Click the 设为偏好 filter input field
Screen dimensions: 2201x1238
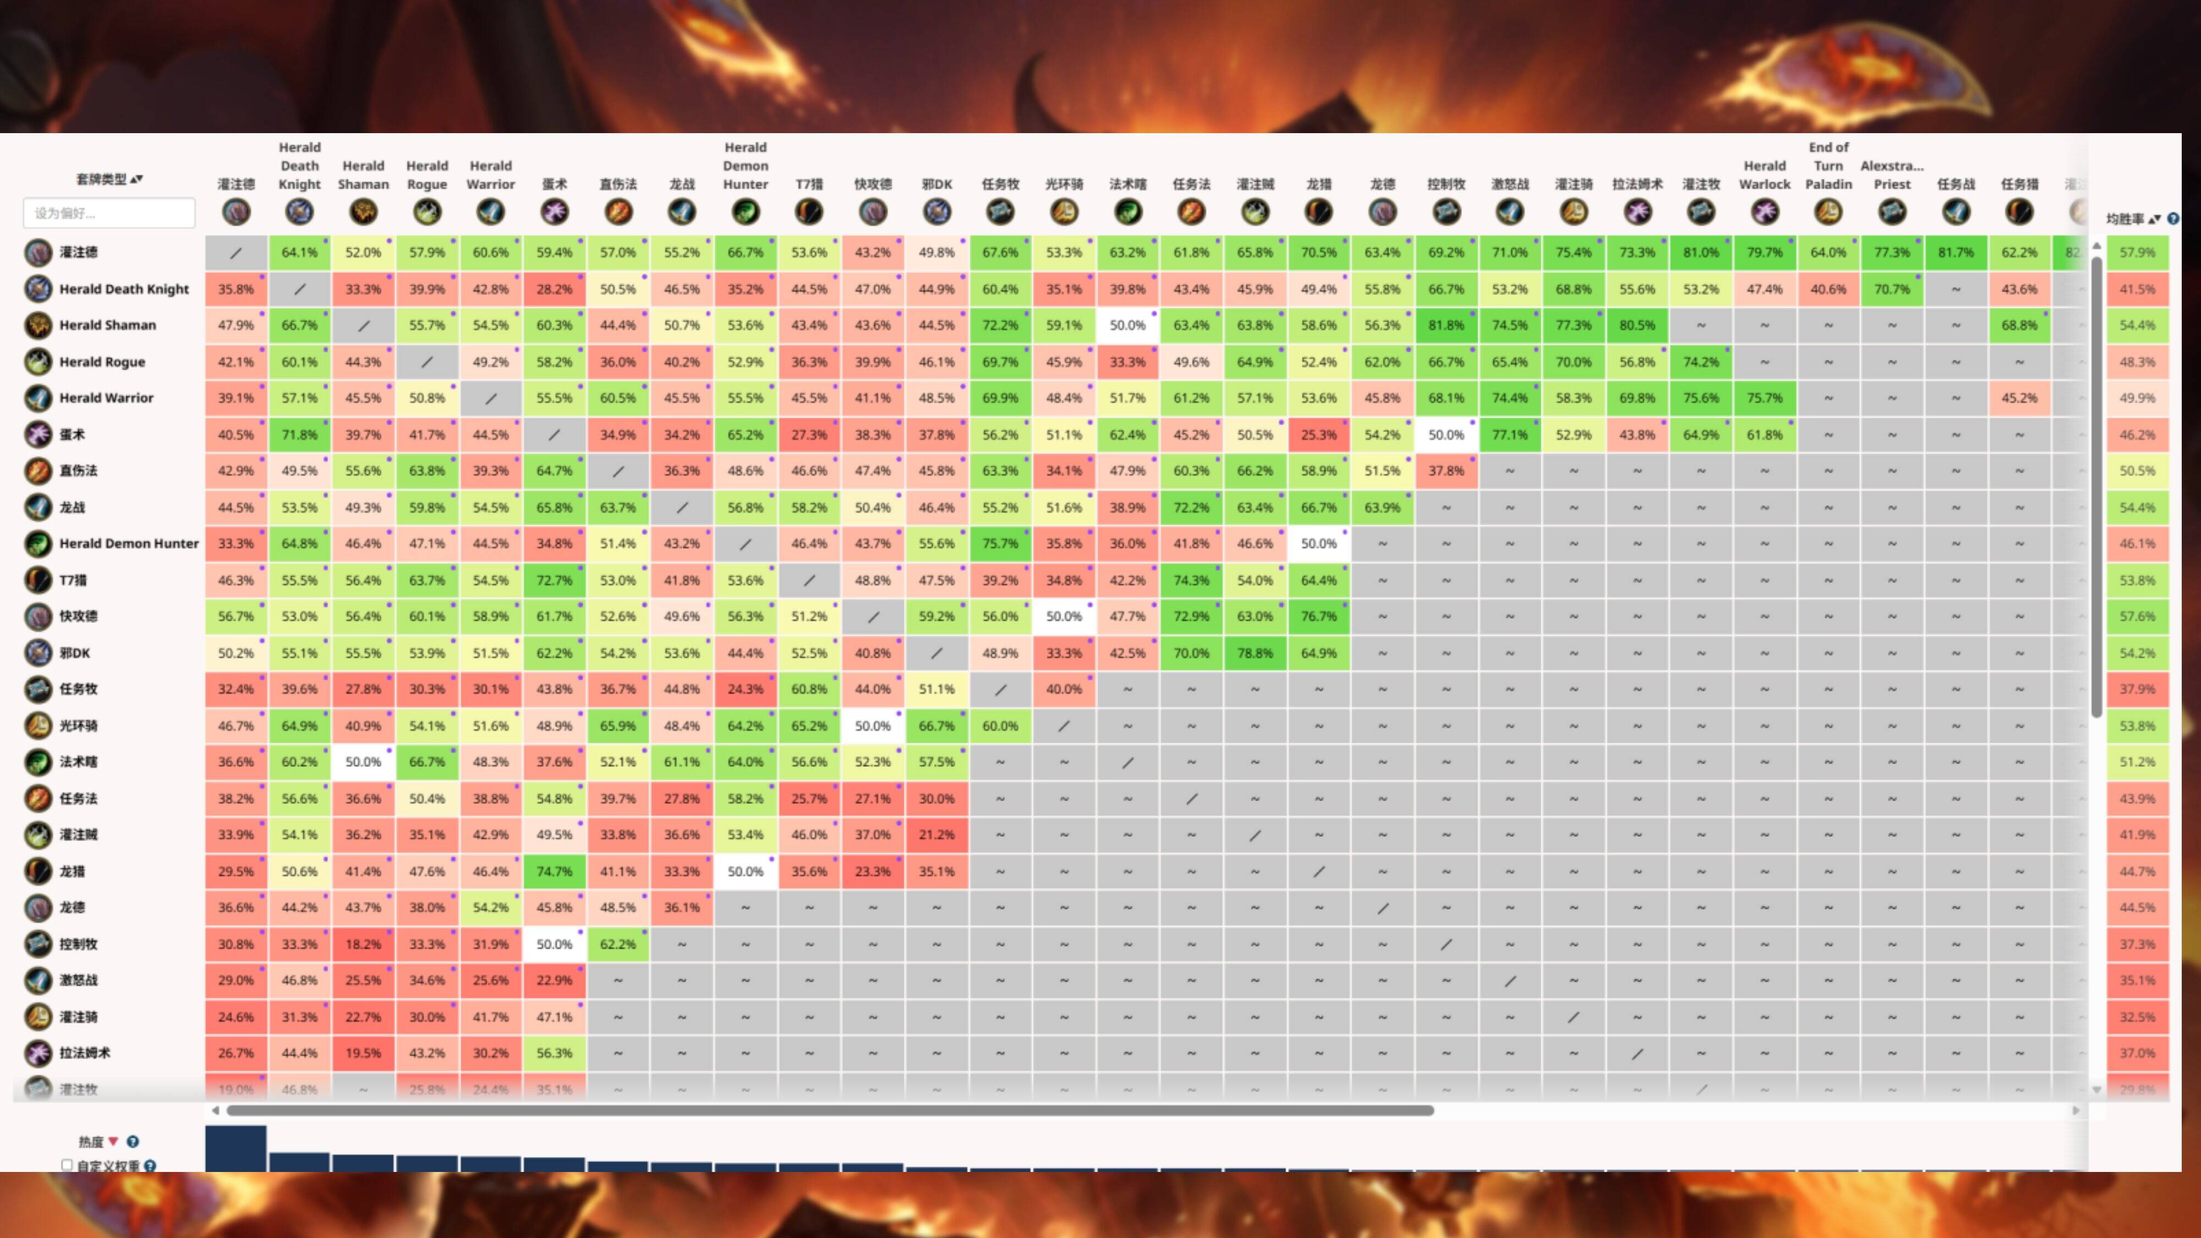109,213
